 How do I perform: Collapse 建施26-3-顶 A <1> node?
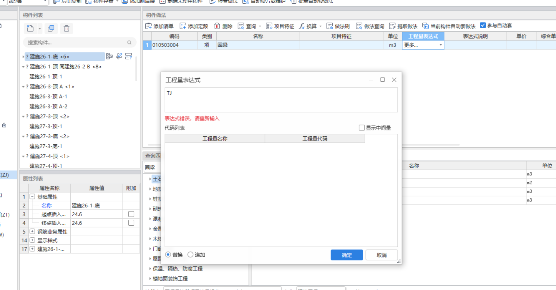tap(23, 87)
